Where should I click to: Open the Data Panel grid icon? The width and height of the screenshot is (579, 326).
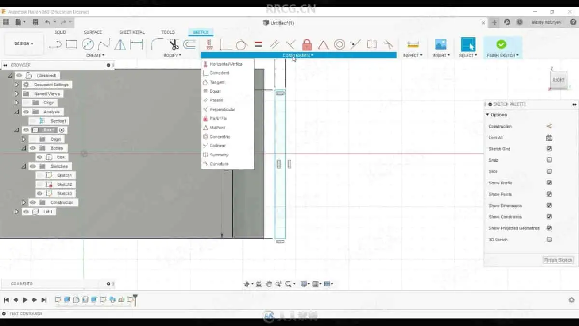(6, 22)
